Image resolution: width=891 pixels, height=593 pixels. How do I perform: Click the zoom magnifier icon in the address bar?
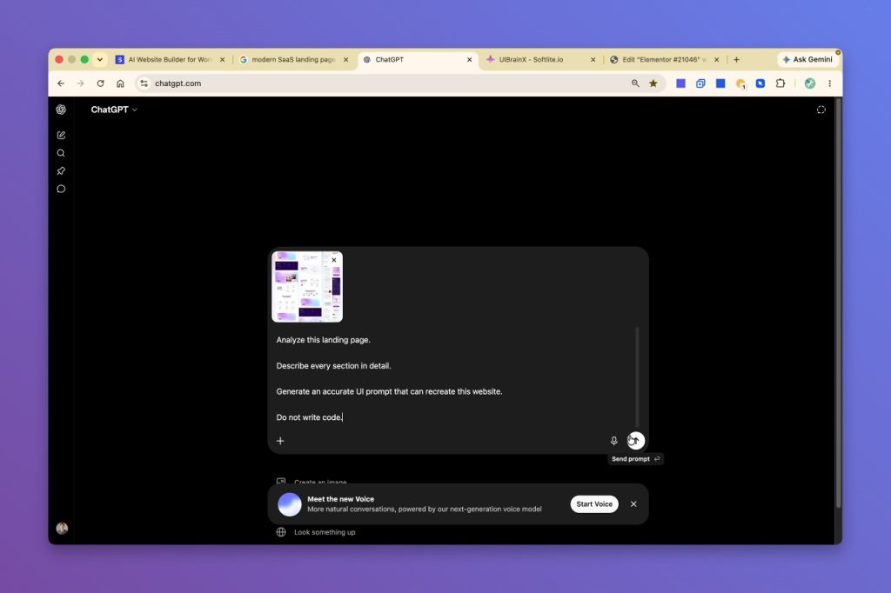coord(635,83)
